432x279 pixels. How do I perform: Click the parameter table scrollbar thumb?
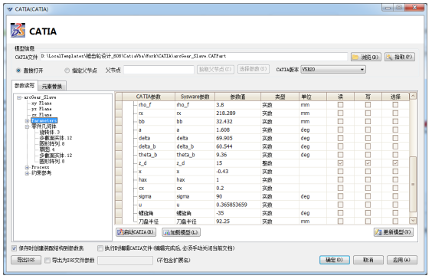pos(413,184)
